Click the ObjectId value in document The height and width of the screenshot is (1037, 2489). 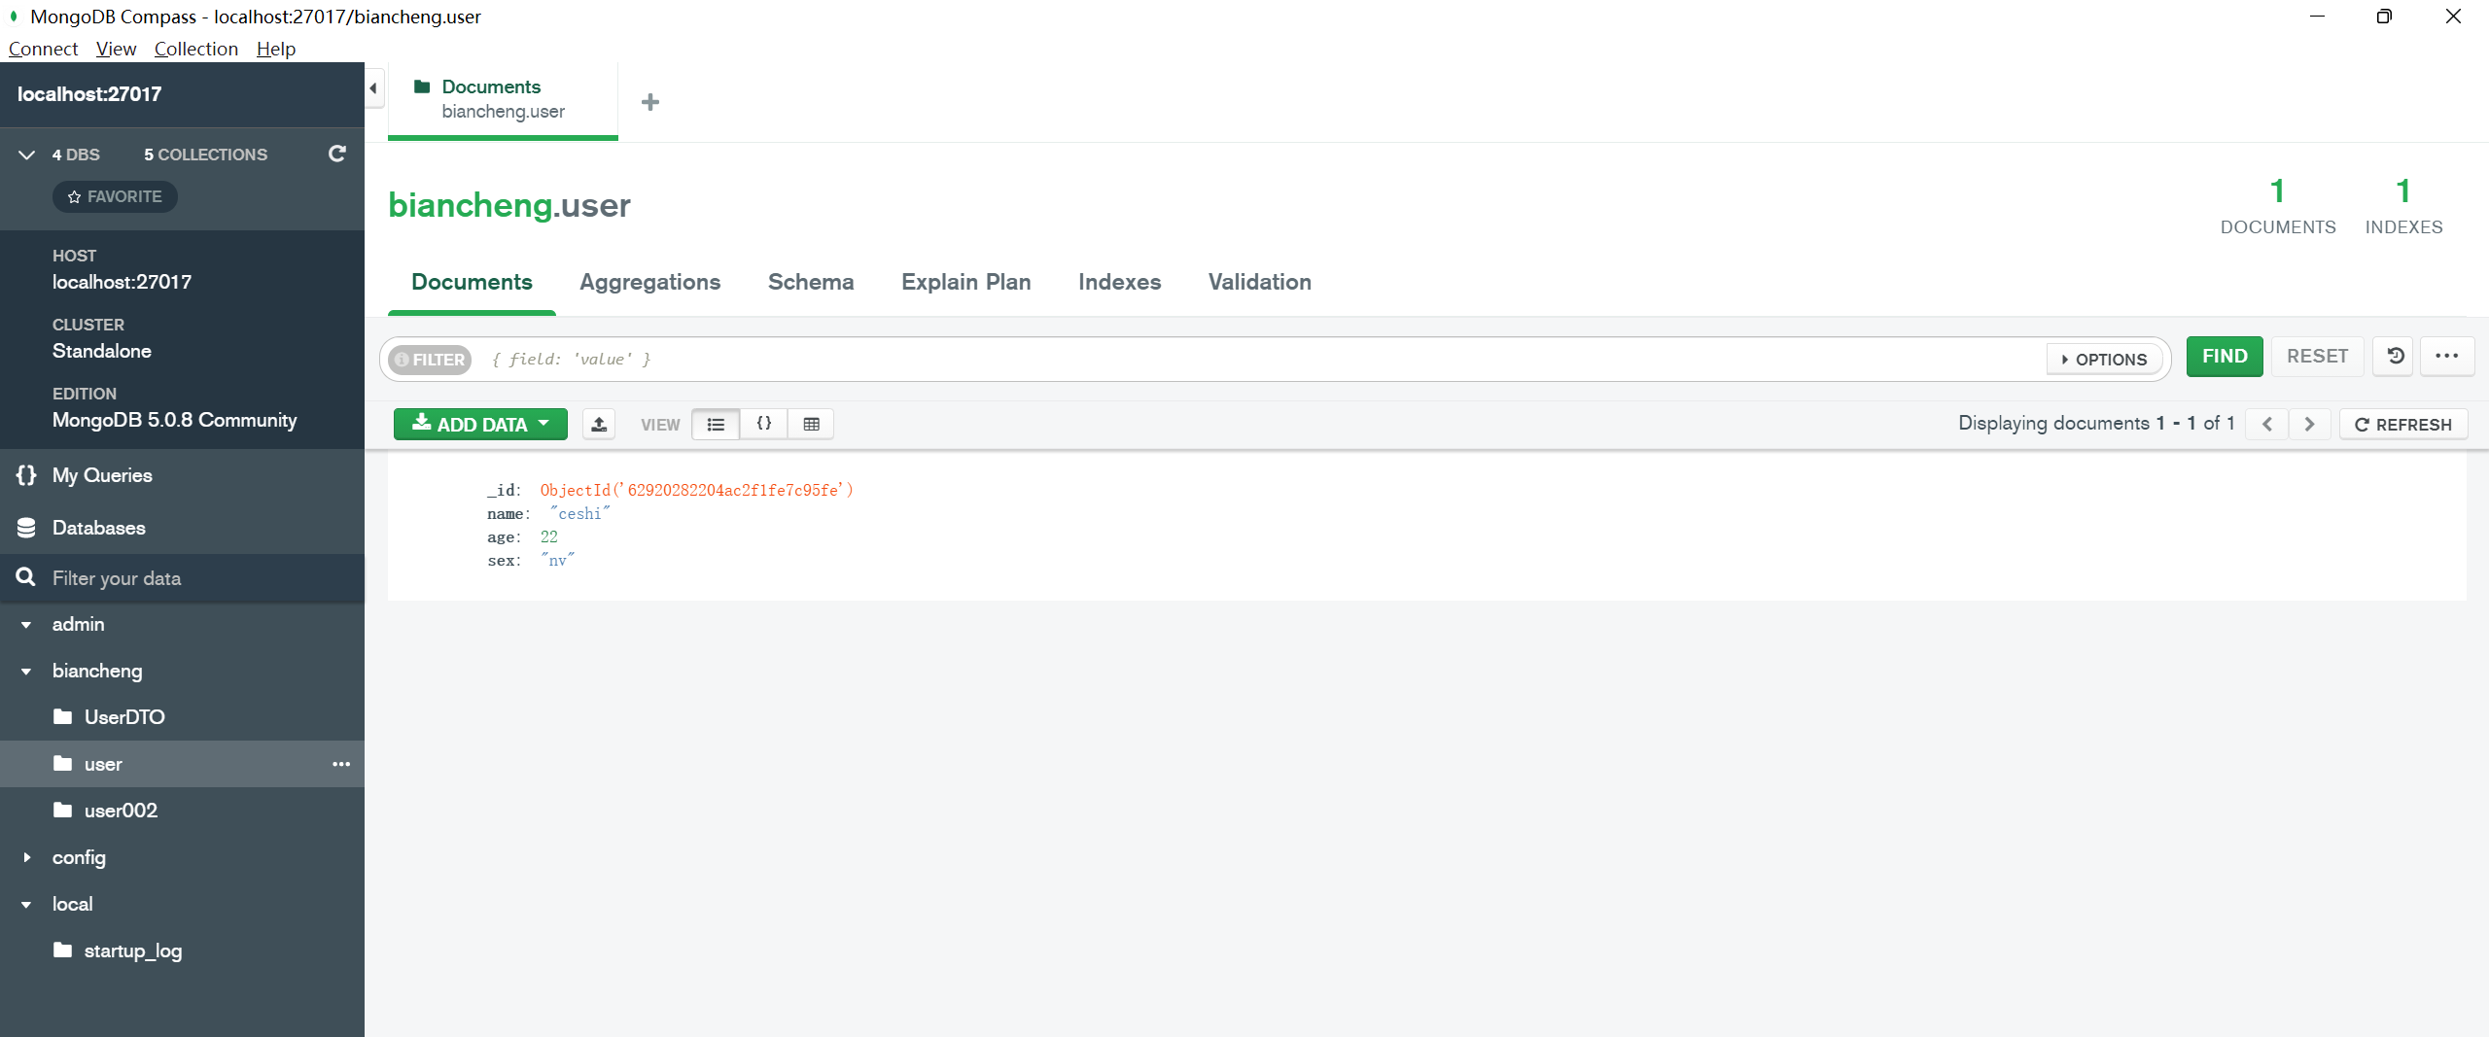[696, 491]
